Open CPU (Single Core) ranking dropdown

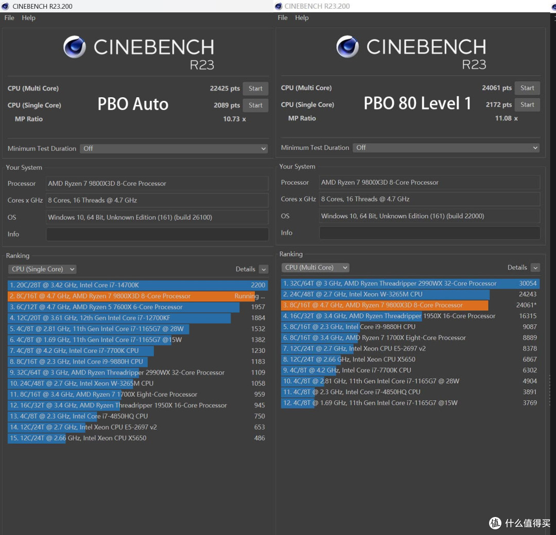42,269
